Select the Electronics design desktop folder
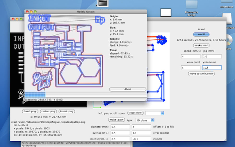This screenshot has height=147, width=235. 192,8
